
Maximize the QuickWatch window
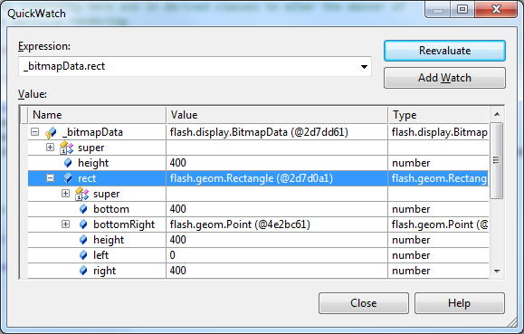[x=462, y=9]
